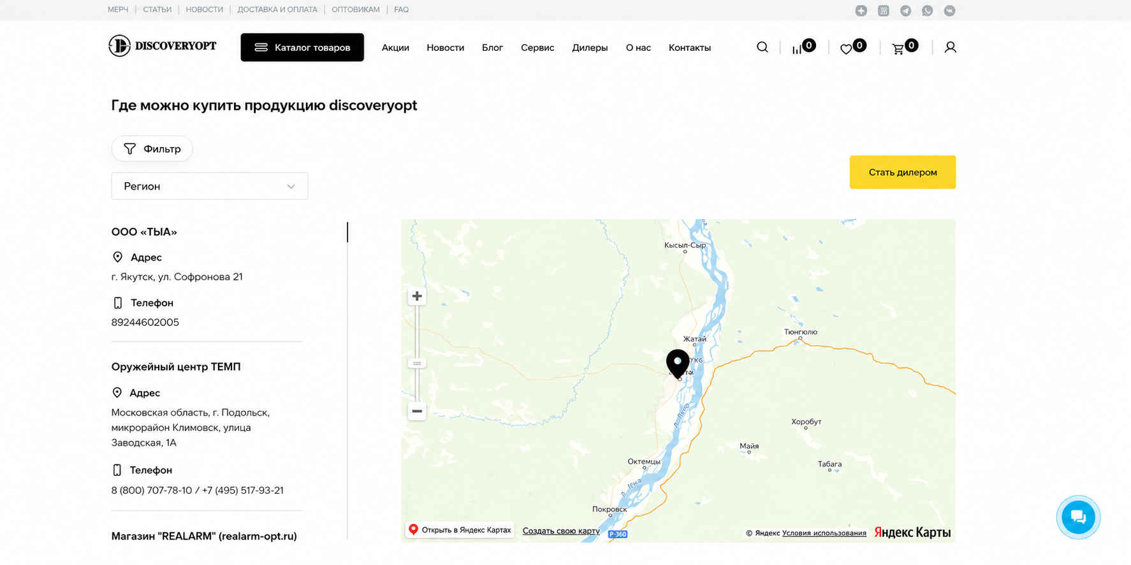Open FAQ link in top bar

401,10
